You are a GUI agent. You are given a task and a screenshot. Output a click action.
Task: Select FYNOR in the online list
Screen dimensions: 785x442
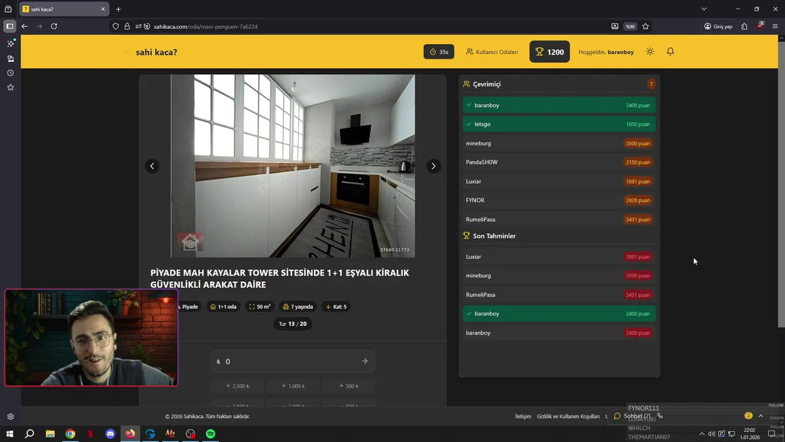[559, 200]
